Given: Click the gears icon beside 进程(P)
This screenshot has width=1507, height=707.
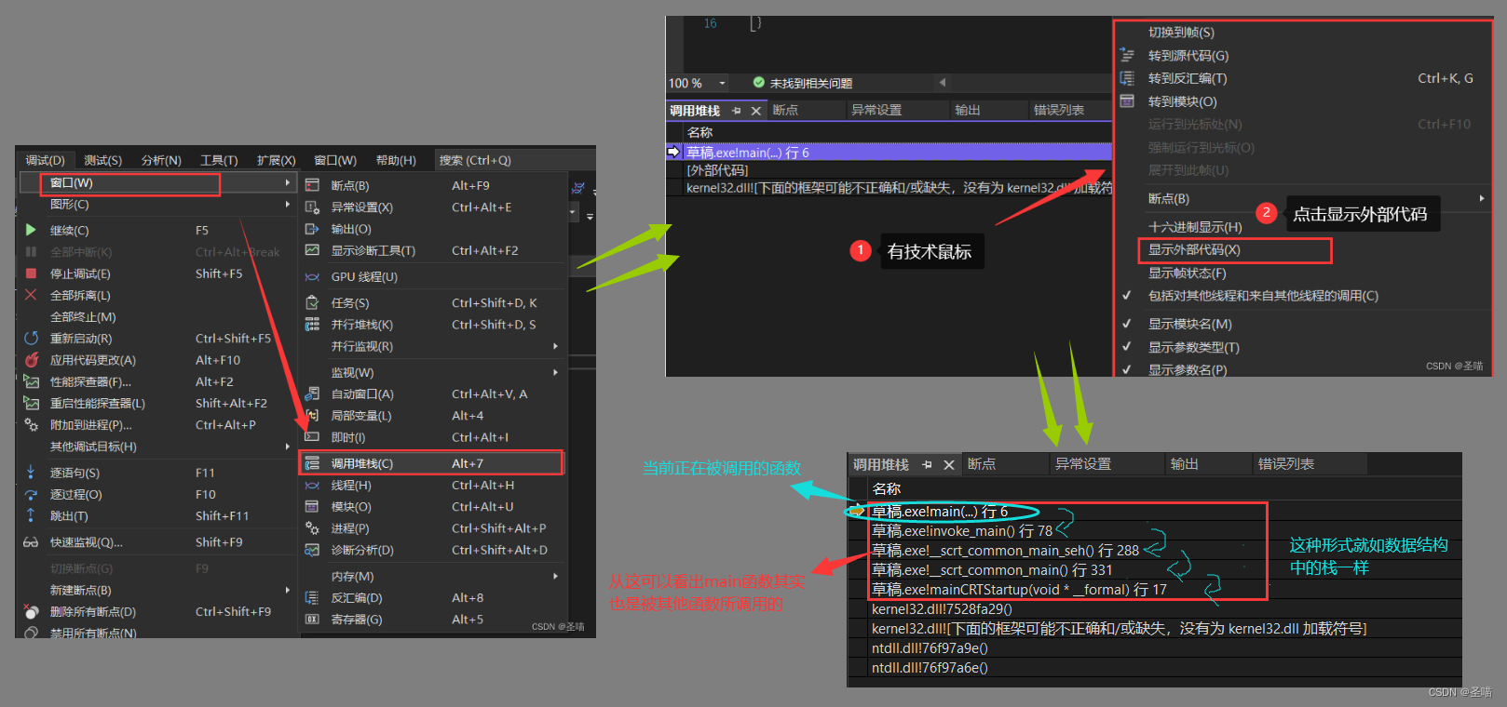Looking at the screenshot, I should [x=312, y=528].
